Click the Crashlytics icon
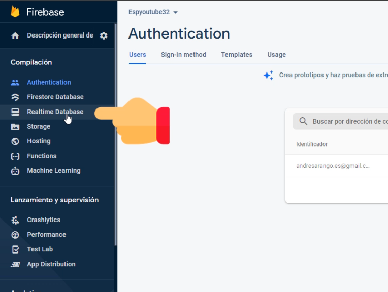 point(15,220)
